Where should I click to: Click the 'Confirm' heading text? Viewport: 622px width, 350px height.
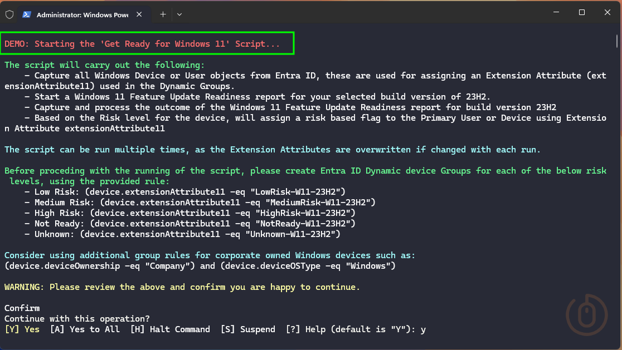[21, 308]
